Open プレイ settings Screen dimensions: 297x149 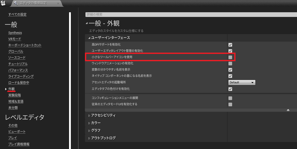coord(13,138)
